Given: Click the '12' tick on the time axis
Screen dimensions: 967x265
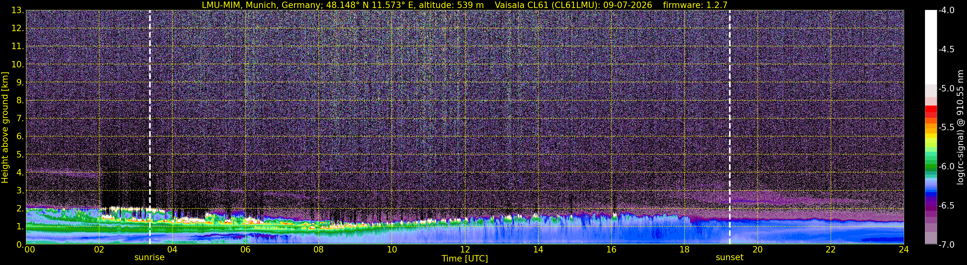Looking at the screenshot, I should point(465,250).
